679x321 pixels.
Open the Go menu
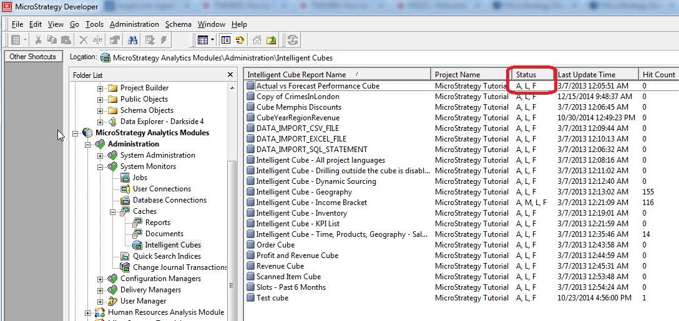74,24
